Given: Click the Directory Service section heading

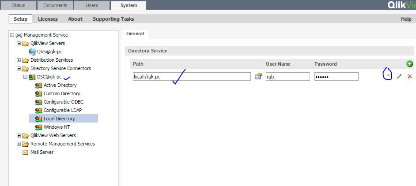Looking at the screenshot, I should [x=148, y=51].
